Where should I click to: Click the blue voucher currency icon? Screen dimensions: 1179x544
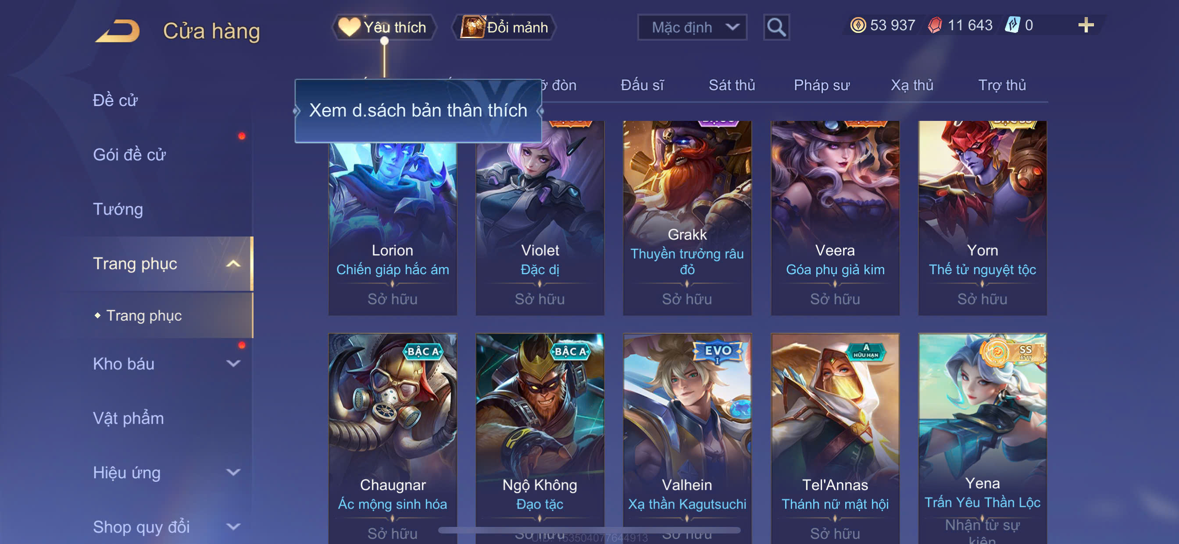(1012, 25)
